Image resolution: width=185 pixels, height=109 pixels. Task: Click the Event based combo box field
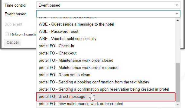pyautogui.click(x=108, y=14)
